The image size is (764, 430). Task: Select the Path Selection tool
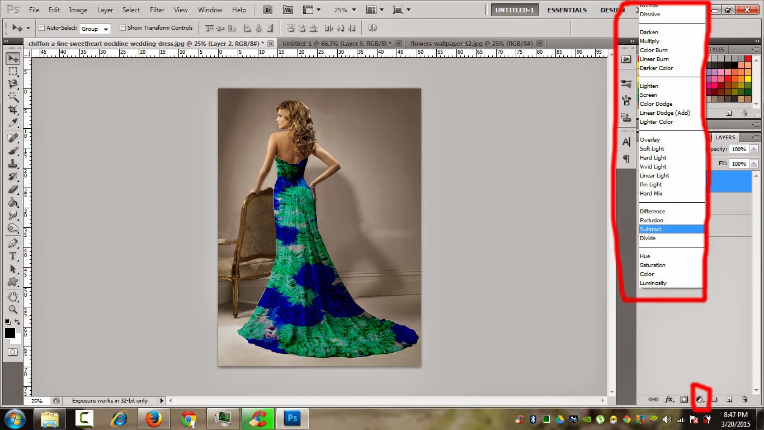click(12, 269)
